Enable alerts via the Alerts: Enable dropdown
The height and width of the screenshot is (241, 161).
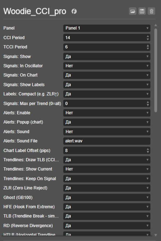click(x=107, y=113)
